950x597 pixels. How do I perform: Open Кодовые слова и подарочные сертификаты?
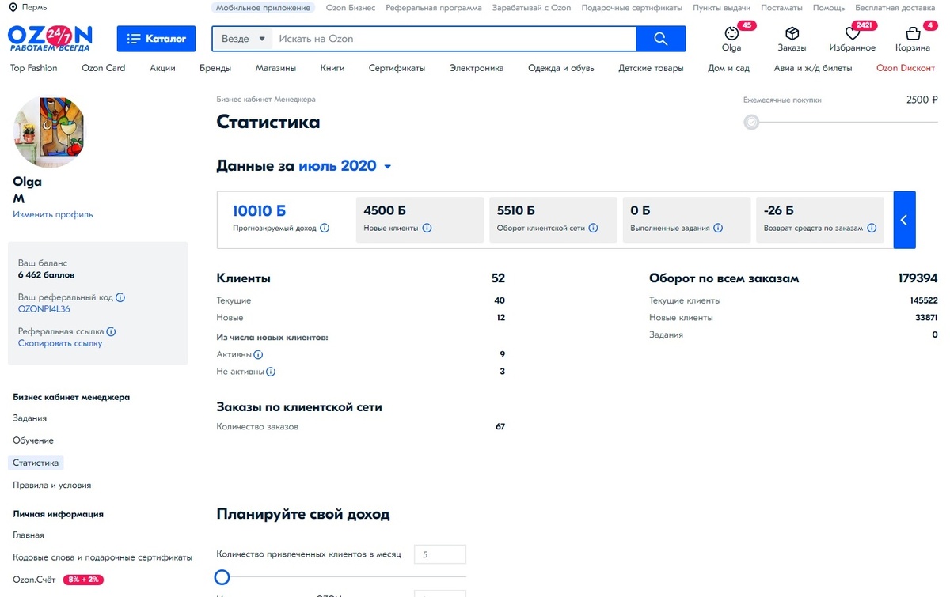click(102, 557)
